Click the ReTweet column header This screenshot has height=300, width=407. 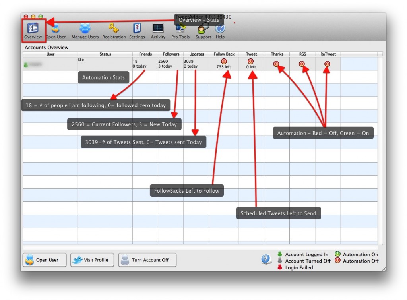pyautogui.click(x=328, y=54)
